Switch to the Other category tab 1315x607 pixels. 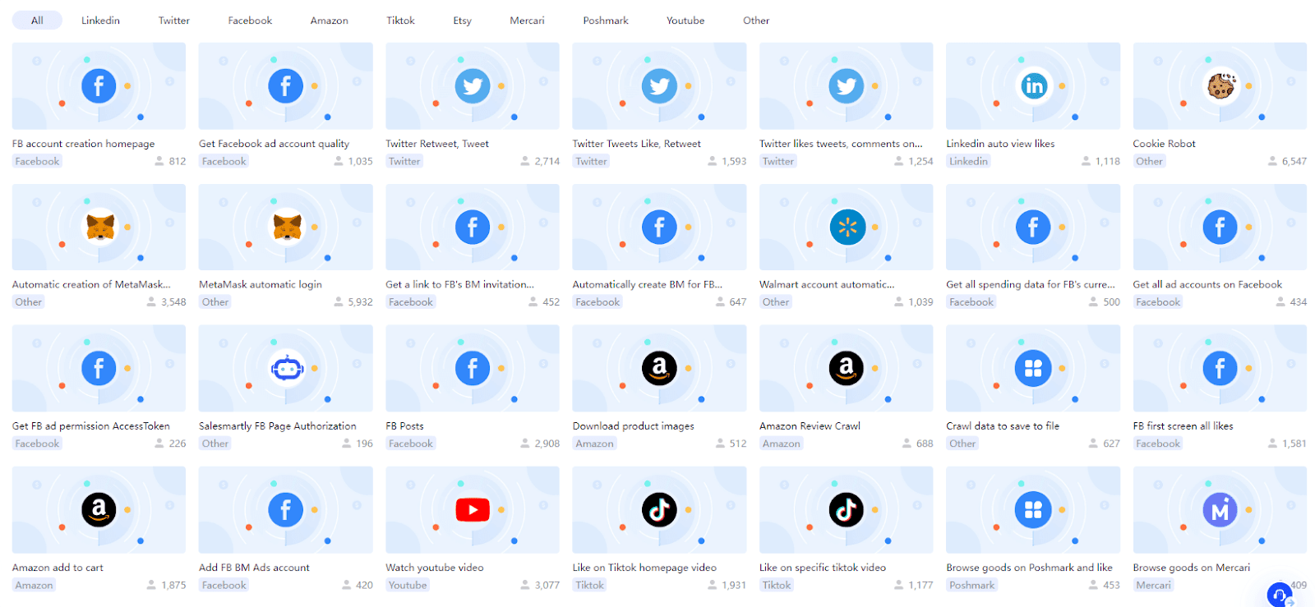point(756,21)
